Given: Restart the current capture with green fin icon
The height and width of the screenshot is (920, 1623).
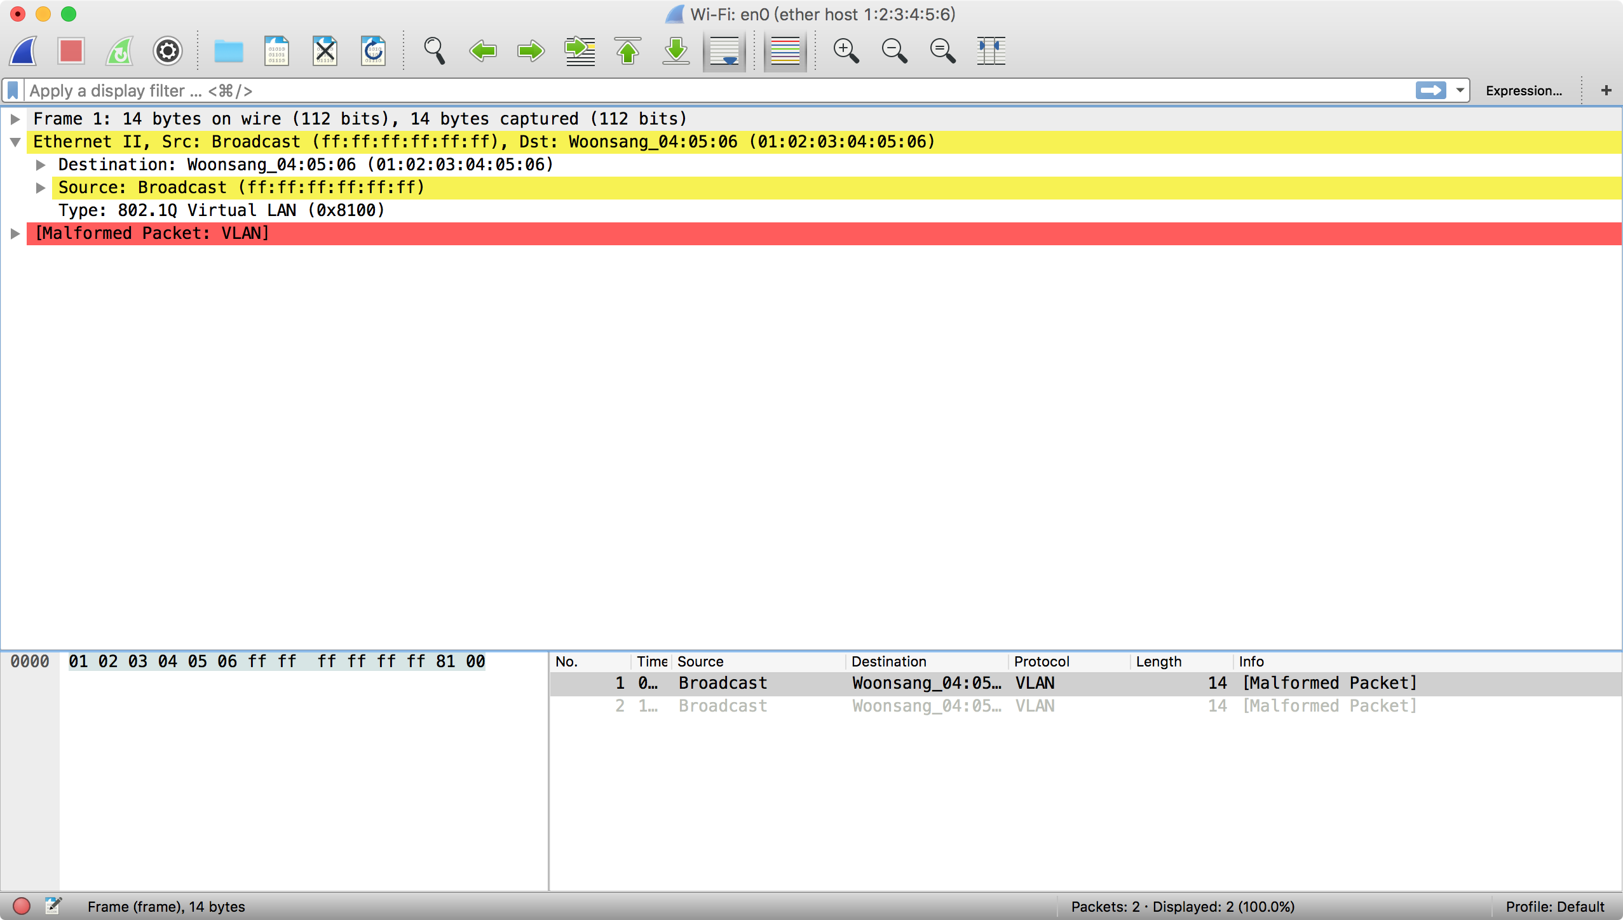Looking at the screenshot, I should pyautogui.click(x=119, y=51).
